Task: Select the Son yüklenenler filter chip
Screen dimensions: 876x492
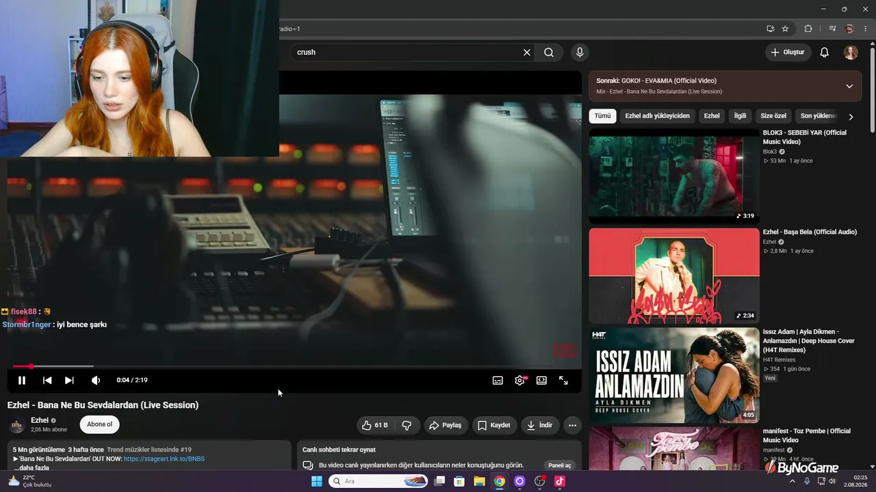Action: 818,116
